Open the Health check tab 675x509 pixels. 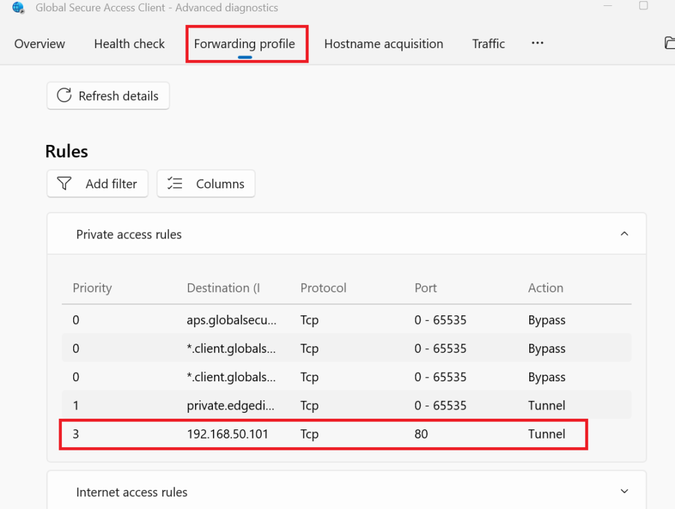pyautogui.click(x=129, y=44)
